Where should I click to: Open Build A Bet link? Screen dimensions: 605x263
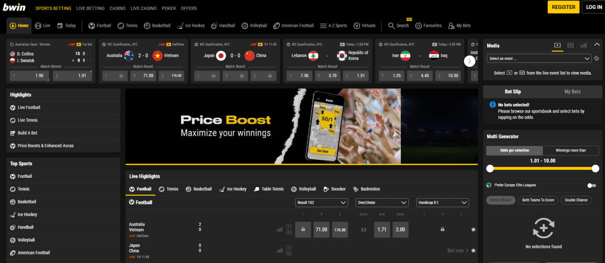[x=63, y=133]
